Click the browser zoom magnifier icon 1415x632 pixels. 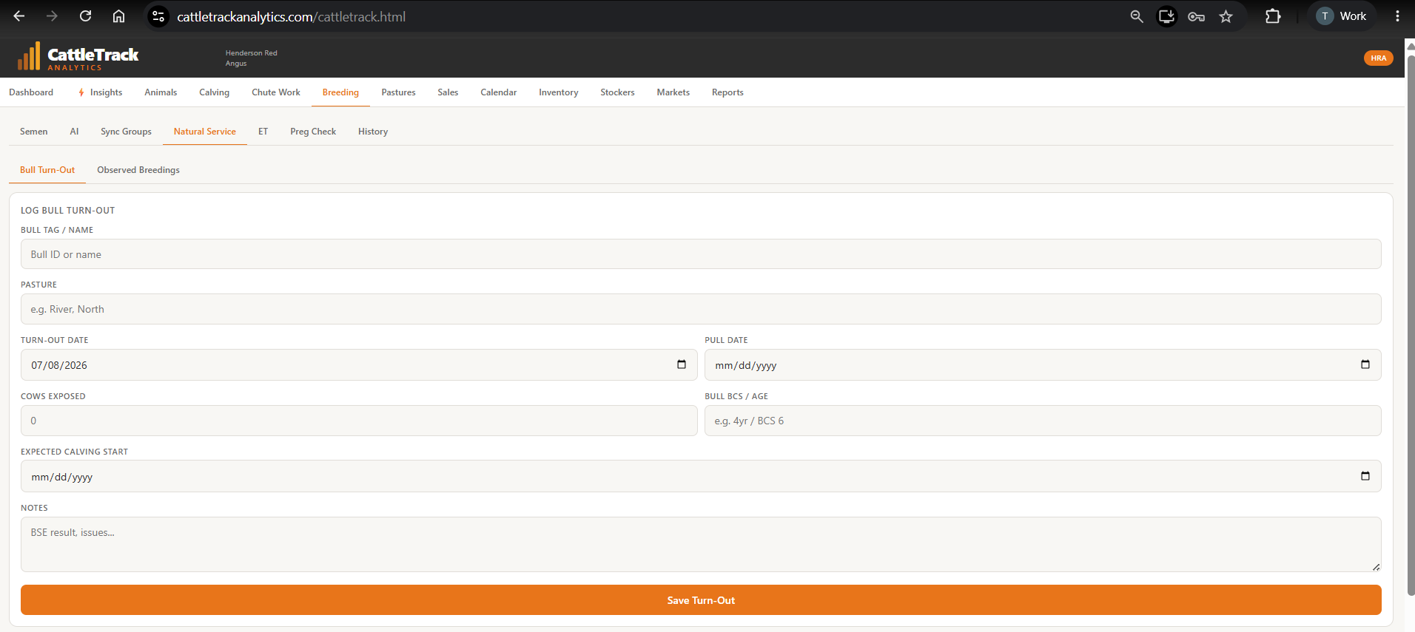point(1137,16)
